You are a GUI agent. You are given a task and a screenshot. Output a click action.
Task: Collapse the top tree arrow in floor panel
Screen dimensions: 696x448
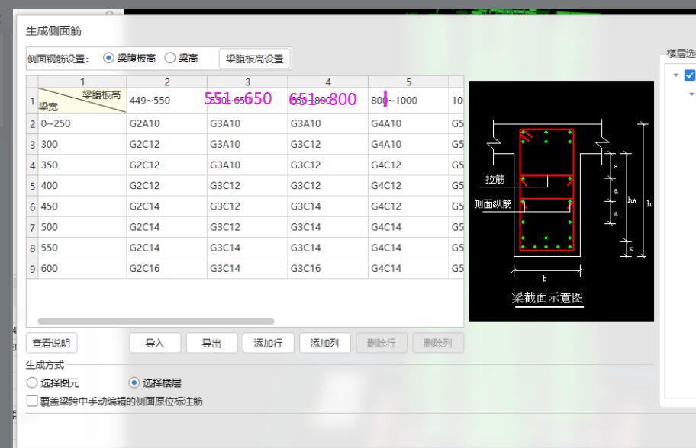coord(676,75)
